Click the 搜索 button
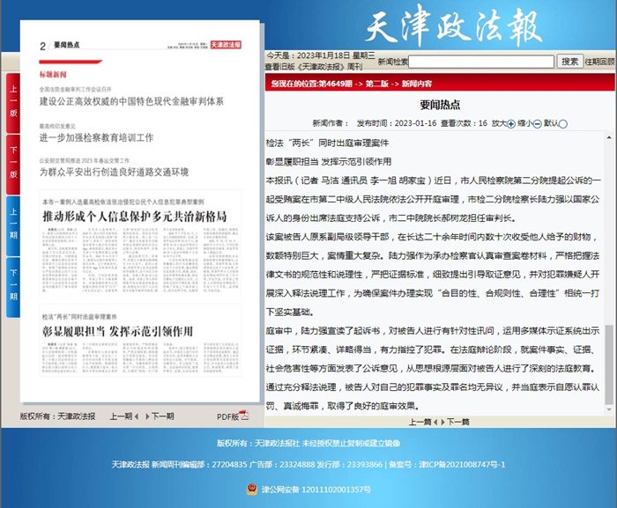 pos(569,62)
